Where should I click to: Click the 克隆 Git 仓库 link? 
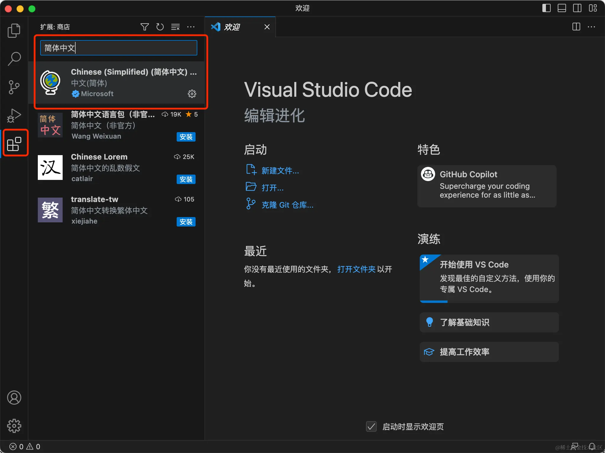287,205
